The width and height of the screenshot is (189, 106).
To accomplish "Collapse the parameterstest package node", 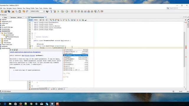I will pyautogui.click(x=2, y=35).
